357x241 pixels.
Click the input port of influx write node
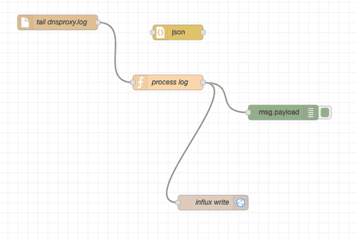coord(178,203)
